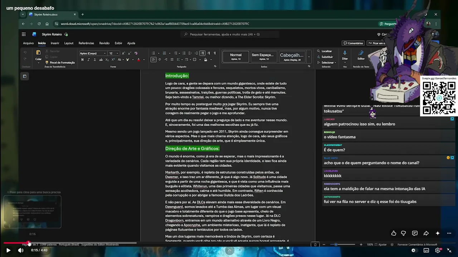Toggle left text alignment
This screenshot has width=458, height=257.
154,60
